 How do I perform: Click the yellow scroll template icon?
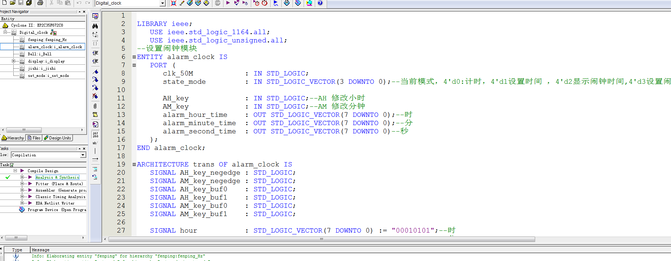tap(95, 115)
